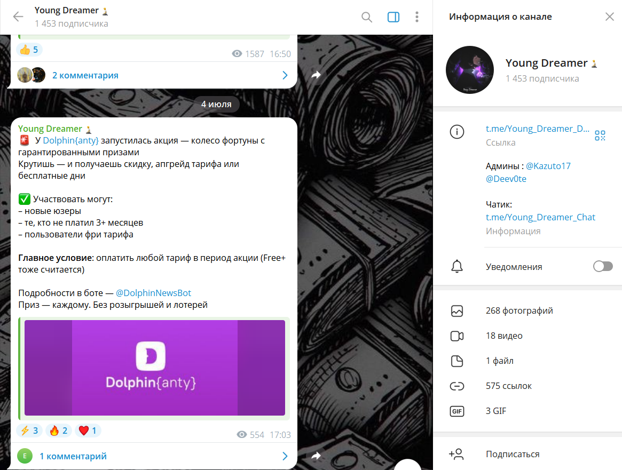Open the 268 photos shared media
The image size is (622, 470).
click(x=527, y=310)
